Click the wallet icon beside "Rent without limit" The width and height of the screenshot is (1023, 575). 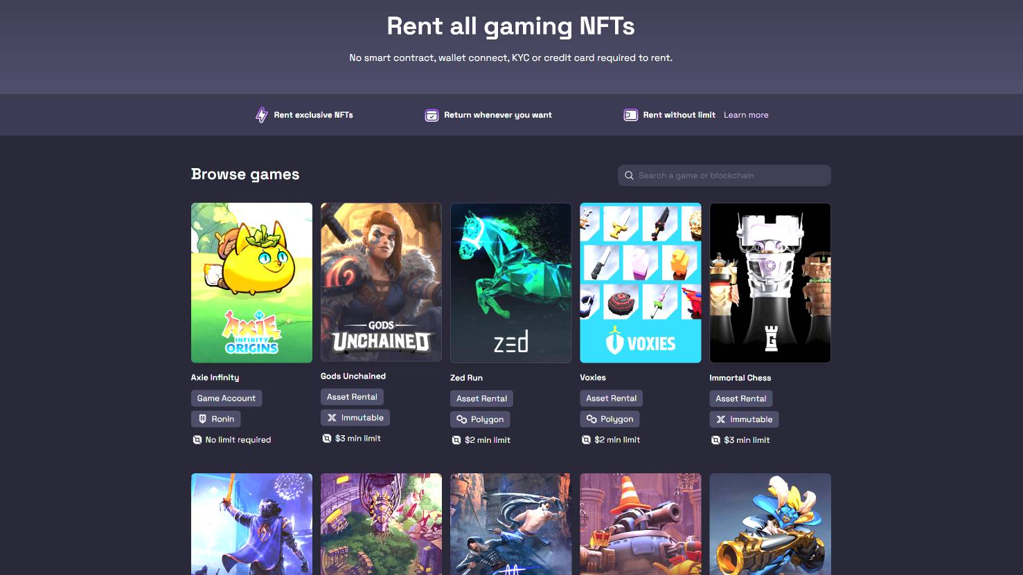(630, 115)
